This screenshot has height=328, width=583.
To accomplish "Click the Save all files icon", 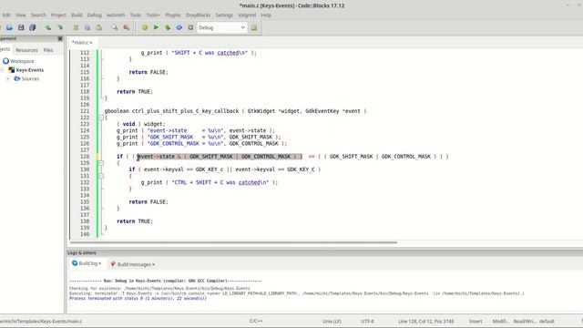I will [33, 27].
